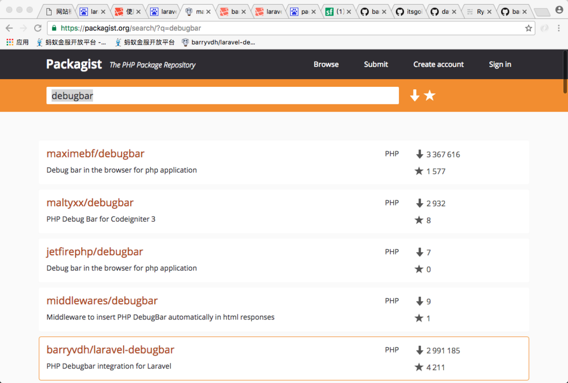The height and width of the screenshot is (383, 568).
Task: Click 'Middleware to insert PHP DebugBar' description
Action: [x=160, y=317]
